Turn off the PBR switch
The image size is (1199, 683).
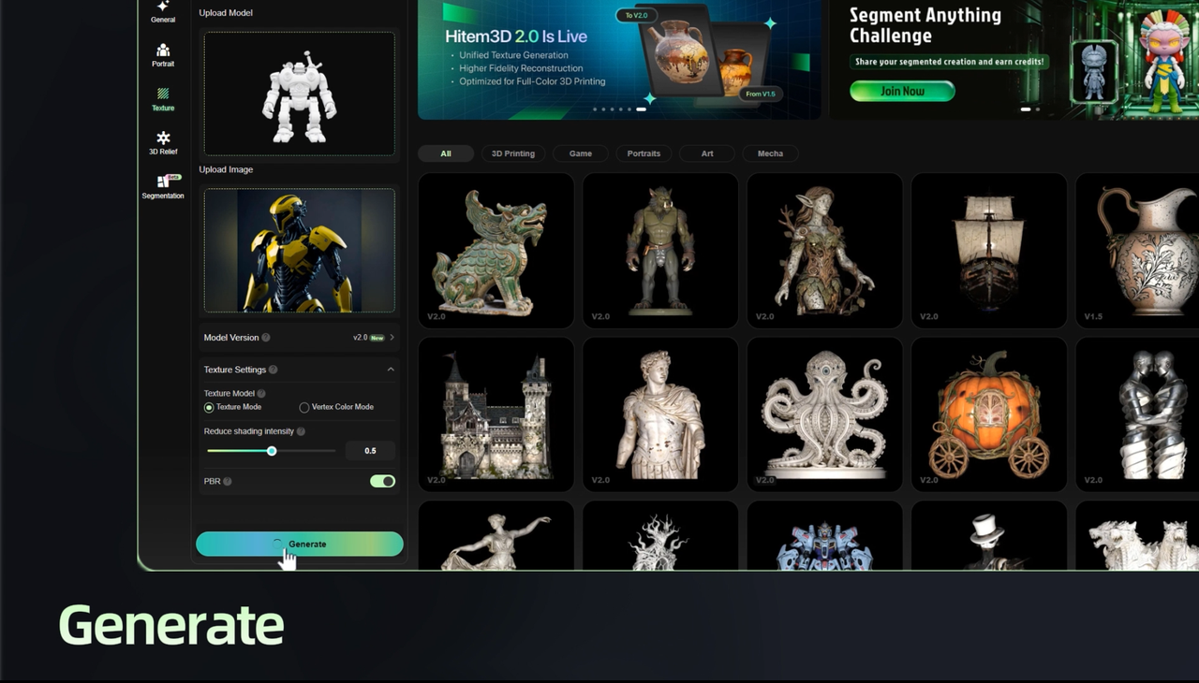[382, 481]
